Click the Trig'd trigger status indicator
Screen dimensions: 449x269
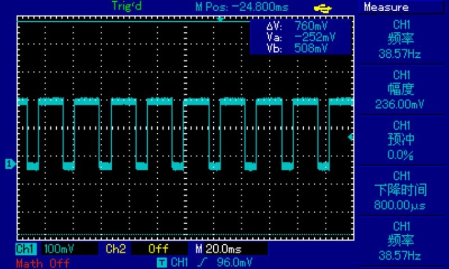click(128, 6)
